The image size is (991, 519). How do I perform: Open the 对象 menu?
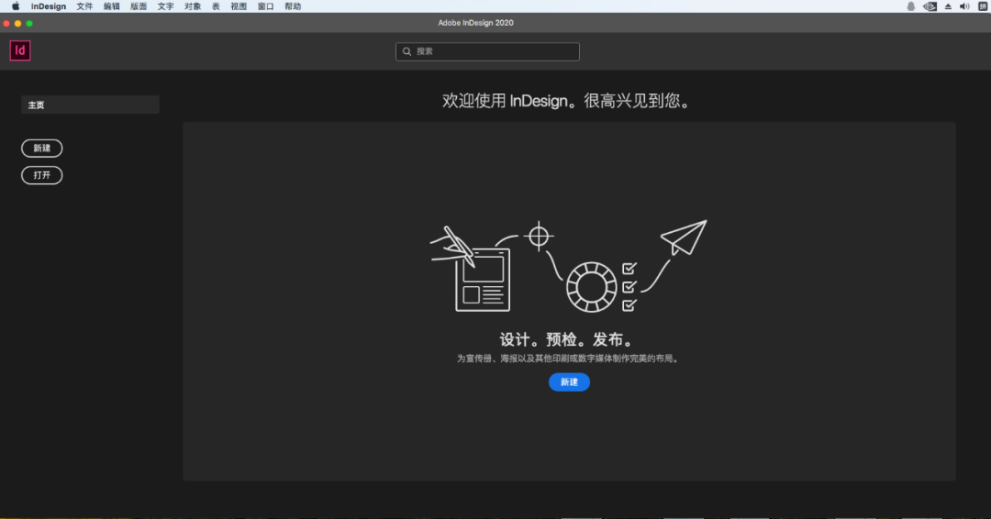pos(193,6)
